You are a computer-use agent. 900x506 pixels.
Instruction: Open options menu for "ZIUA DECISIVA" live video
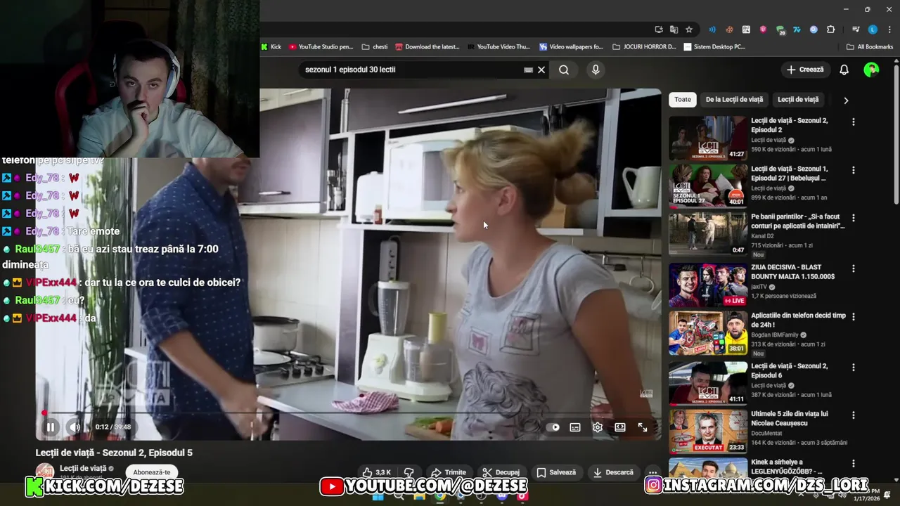[854, 268]
